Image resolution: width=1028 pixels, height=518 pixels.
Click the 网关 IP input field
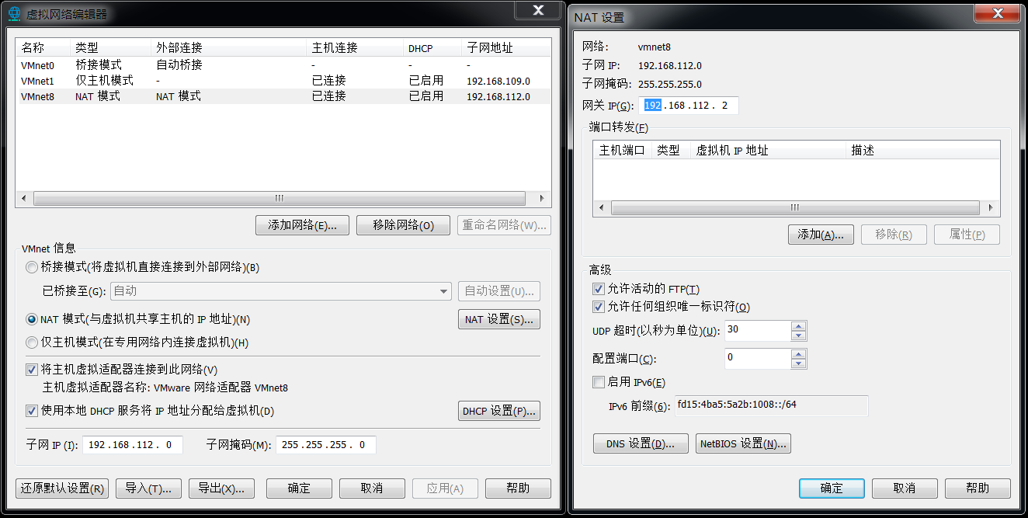[x=688, y=106]
